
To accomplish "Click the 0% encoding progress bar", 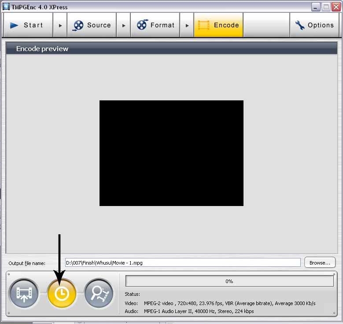I will [x=229, y=281].
